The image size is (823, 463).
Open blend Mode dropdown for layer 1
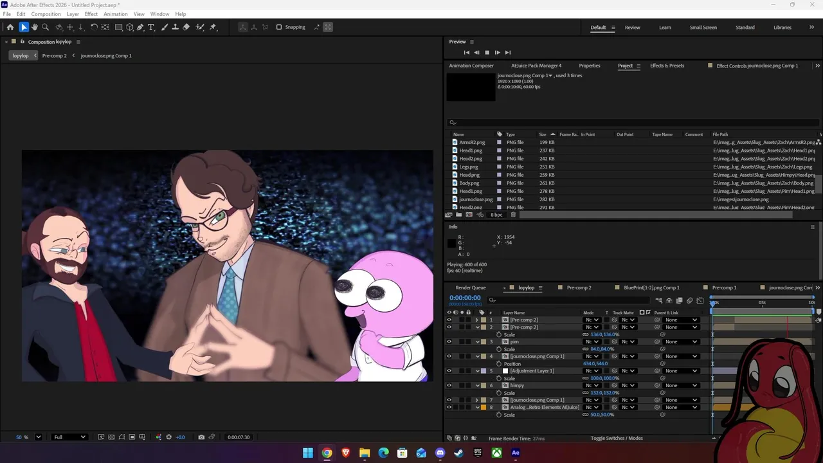(592, 320)
